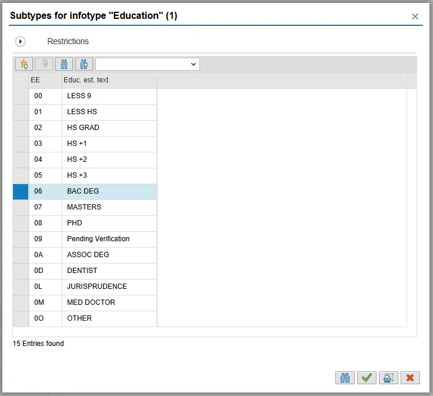Select the row marker for OTHER
The width and height of the screenshot is (433, 396).
21,318
